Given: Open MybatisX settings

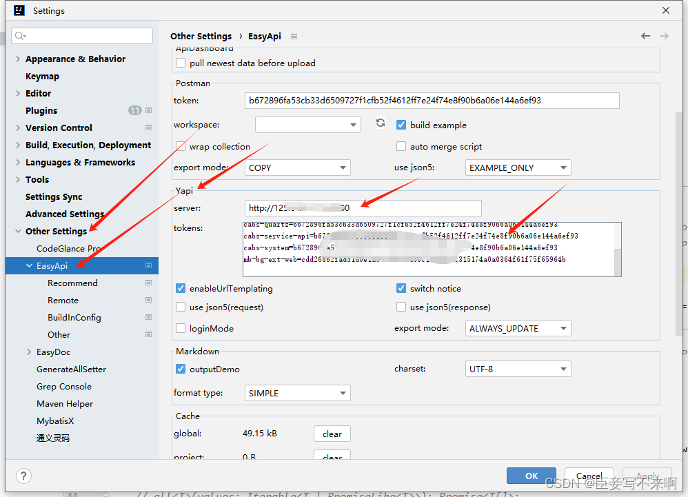Looking at the screenshot, I should (55, 420).
